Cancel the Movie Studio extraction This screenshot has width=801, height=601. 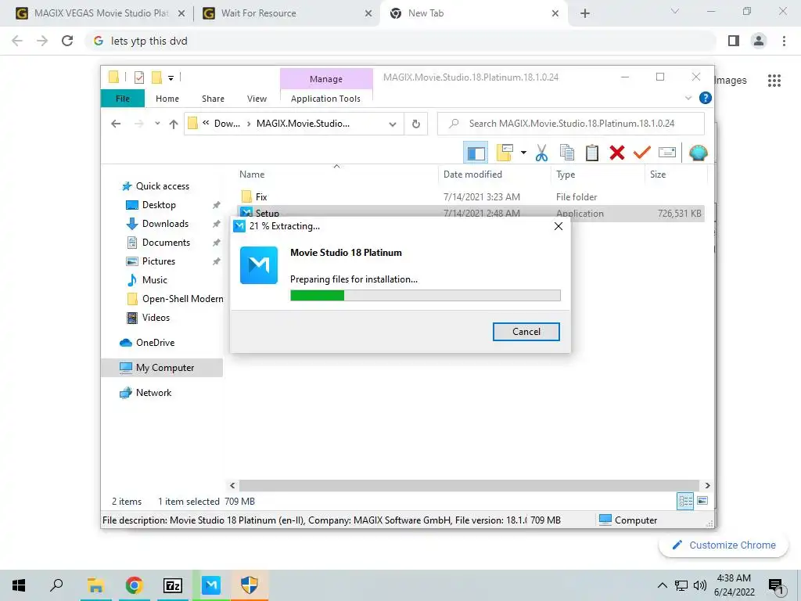tap(526, 332)
